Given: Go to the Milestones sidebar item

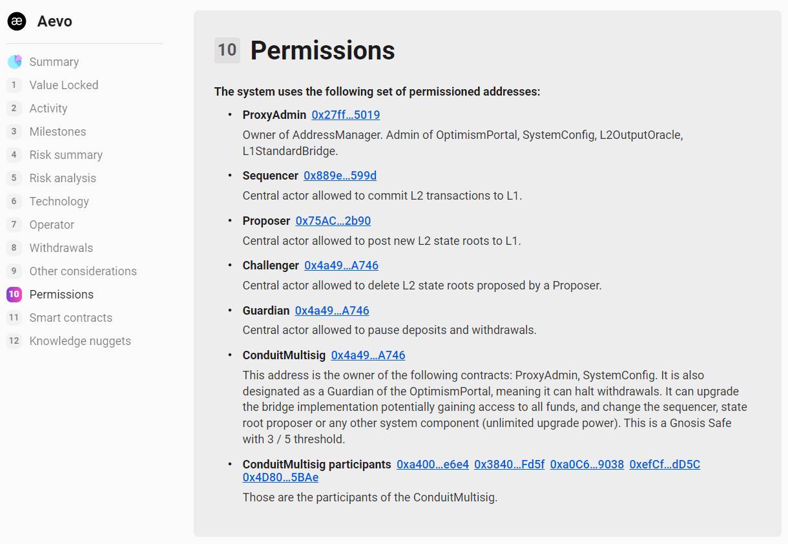Looking at the screenshot, I should (57, 132).
